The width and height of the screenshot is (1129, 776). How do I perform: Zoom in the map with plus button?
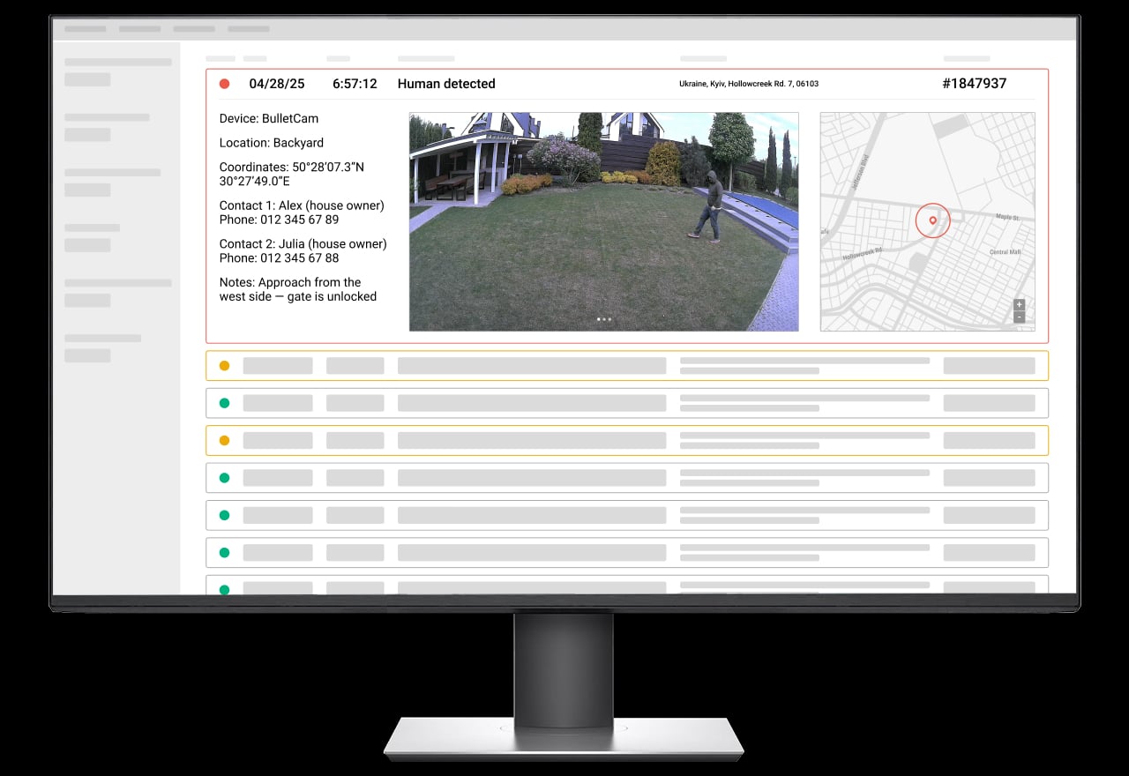(1020, 305)
